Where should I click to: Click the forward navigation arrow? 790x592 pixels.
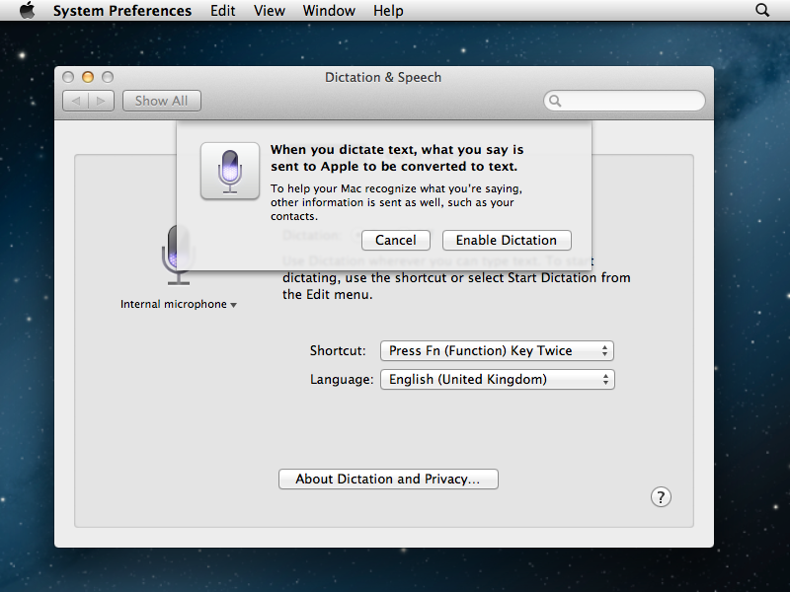pos(102,101)
